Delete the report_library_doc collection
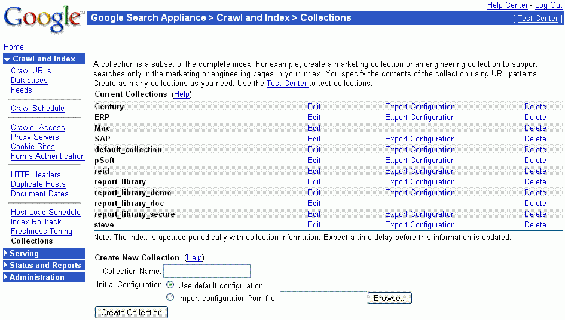The image size is (565, 320). click(x=535, y=204)
